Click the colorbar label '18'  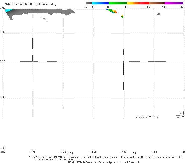point(108,7)
